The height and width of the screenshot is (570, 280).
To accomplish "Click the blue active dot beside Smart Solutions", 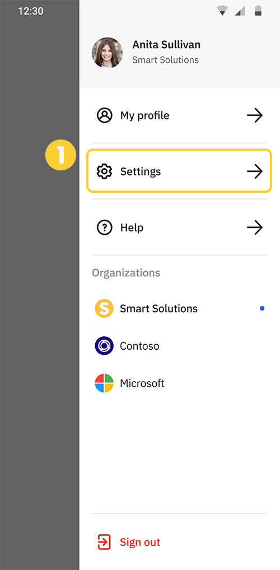I will 262,309.
